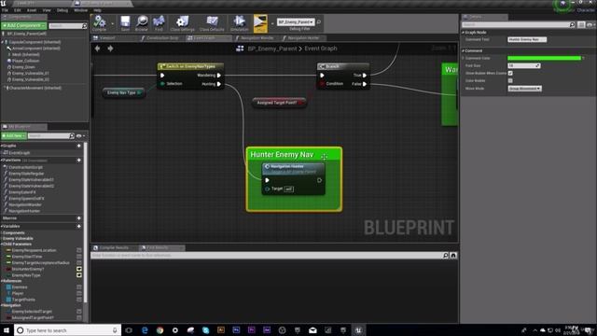The width and height of the screenshot is (597, 336).
Task: Click the My Blueprint search magnifier icon
Action: pos(72,135)
